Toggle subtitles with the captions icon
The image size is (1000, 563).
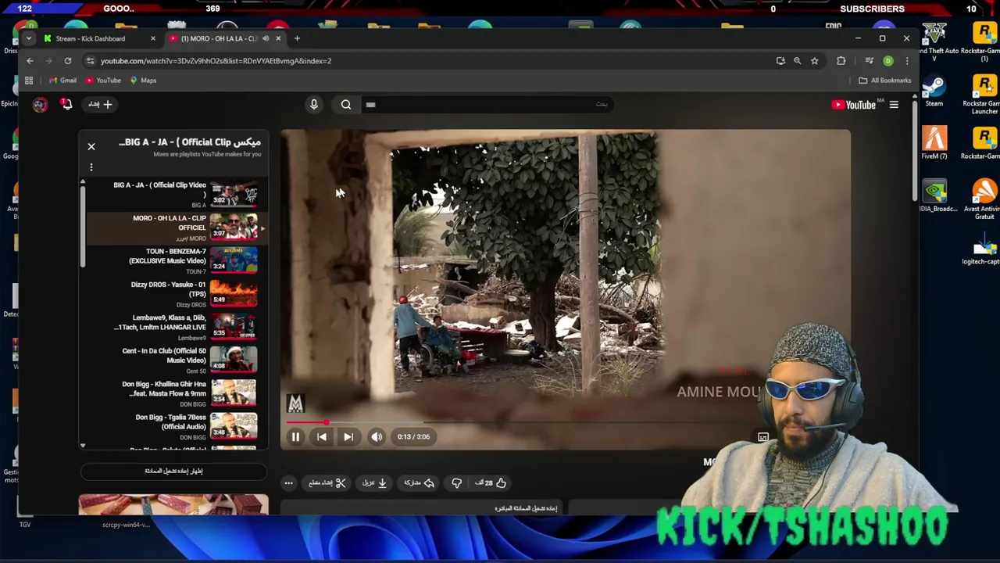(x=763, y=437)
